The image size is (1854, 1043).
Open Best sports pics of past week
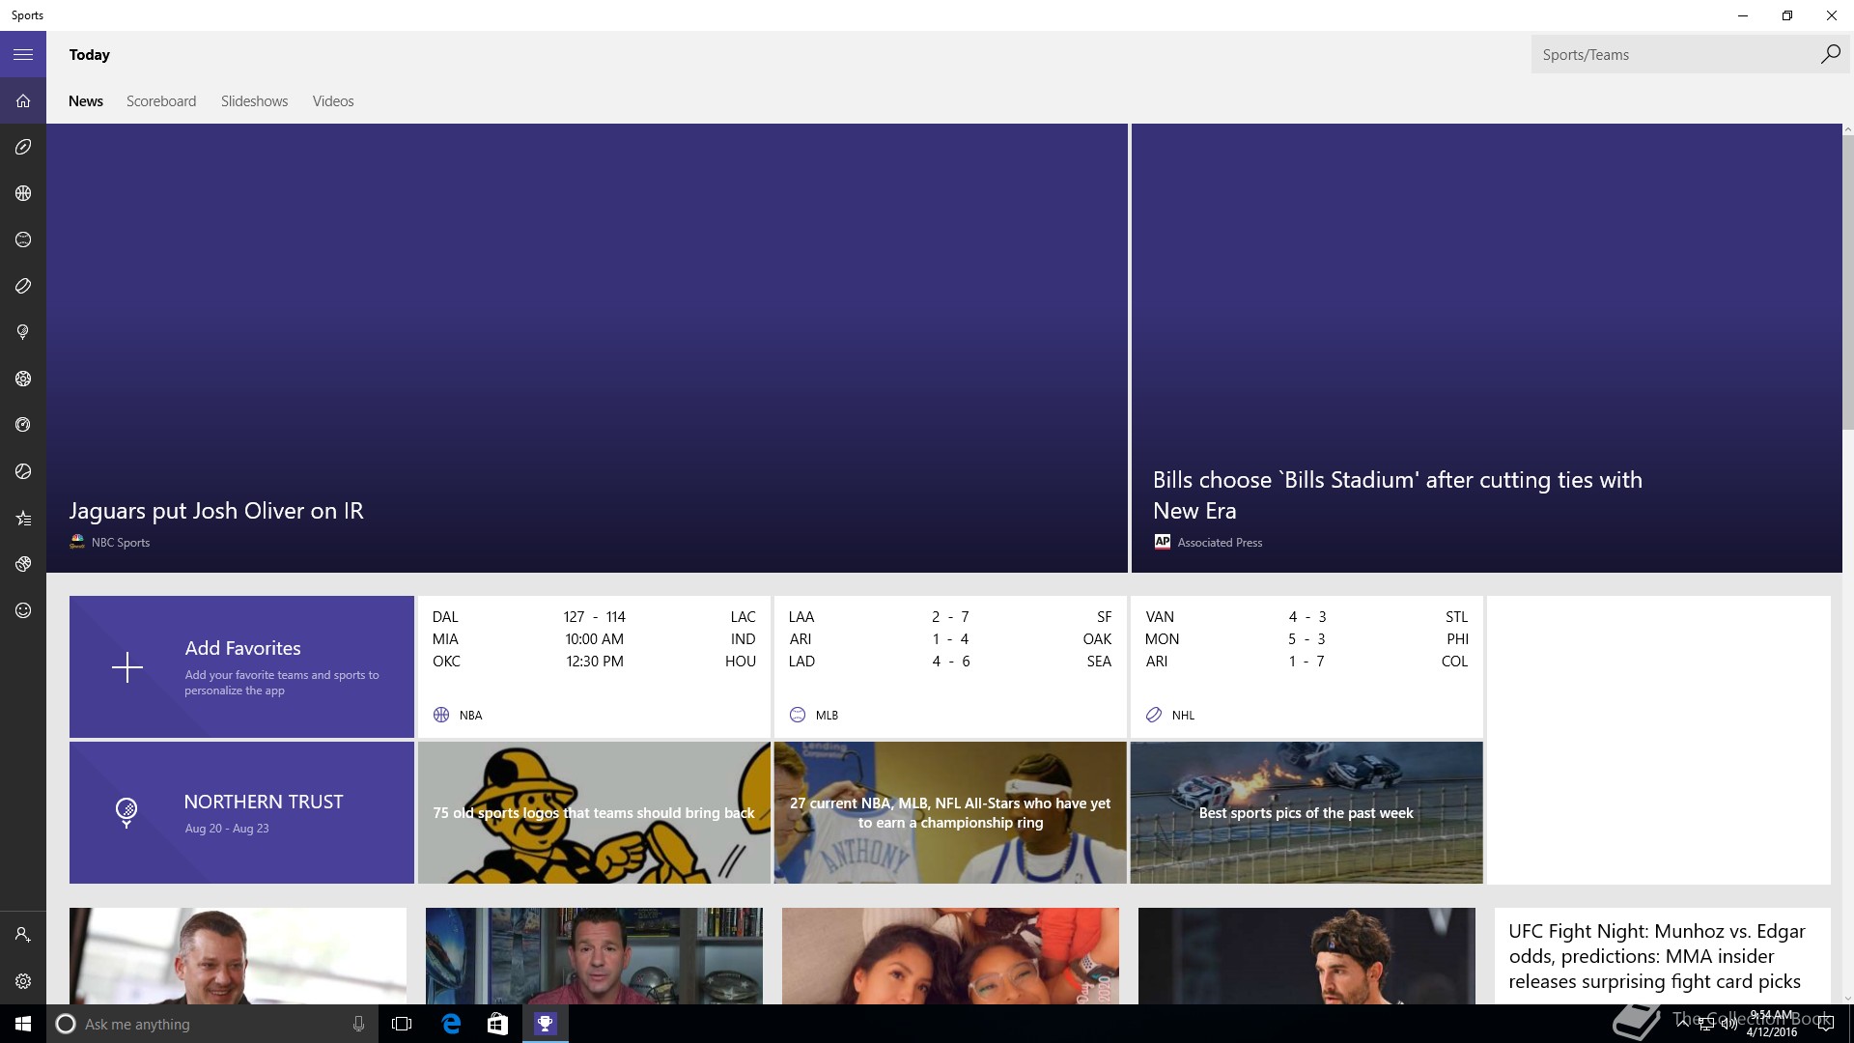tap(1306, 812)
